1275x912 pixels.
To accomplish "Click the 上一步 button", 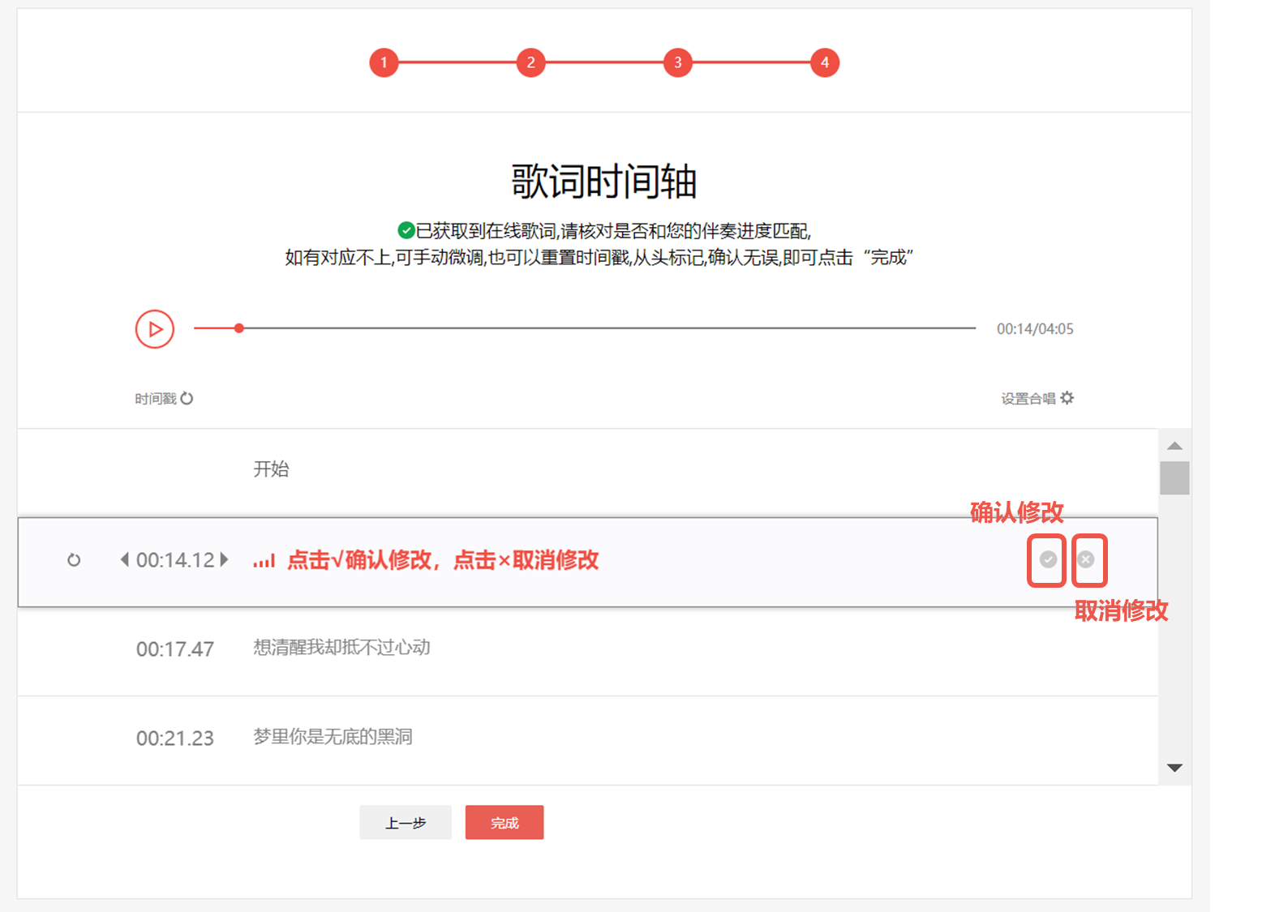I will click(x=406, y=823).
